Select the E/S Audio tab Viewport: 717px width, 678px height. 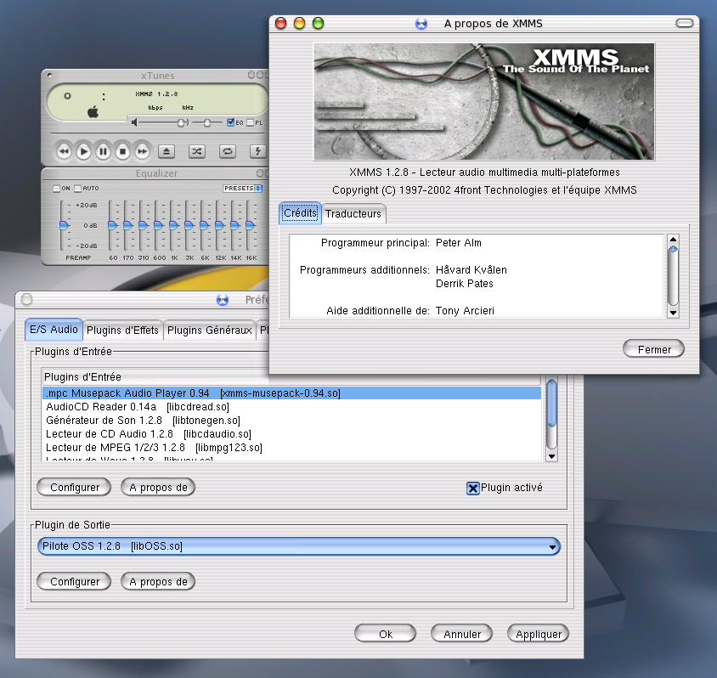54,329
